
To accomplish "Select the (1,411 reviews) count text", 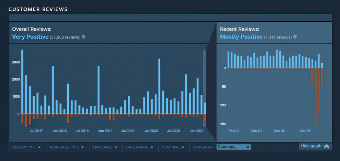I will click(x=278, y=37).
